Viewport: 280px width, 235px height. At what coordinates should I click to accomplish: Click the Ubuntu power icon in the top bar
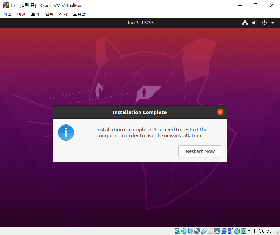click(264, 23)
